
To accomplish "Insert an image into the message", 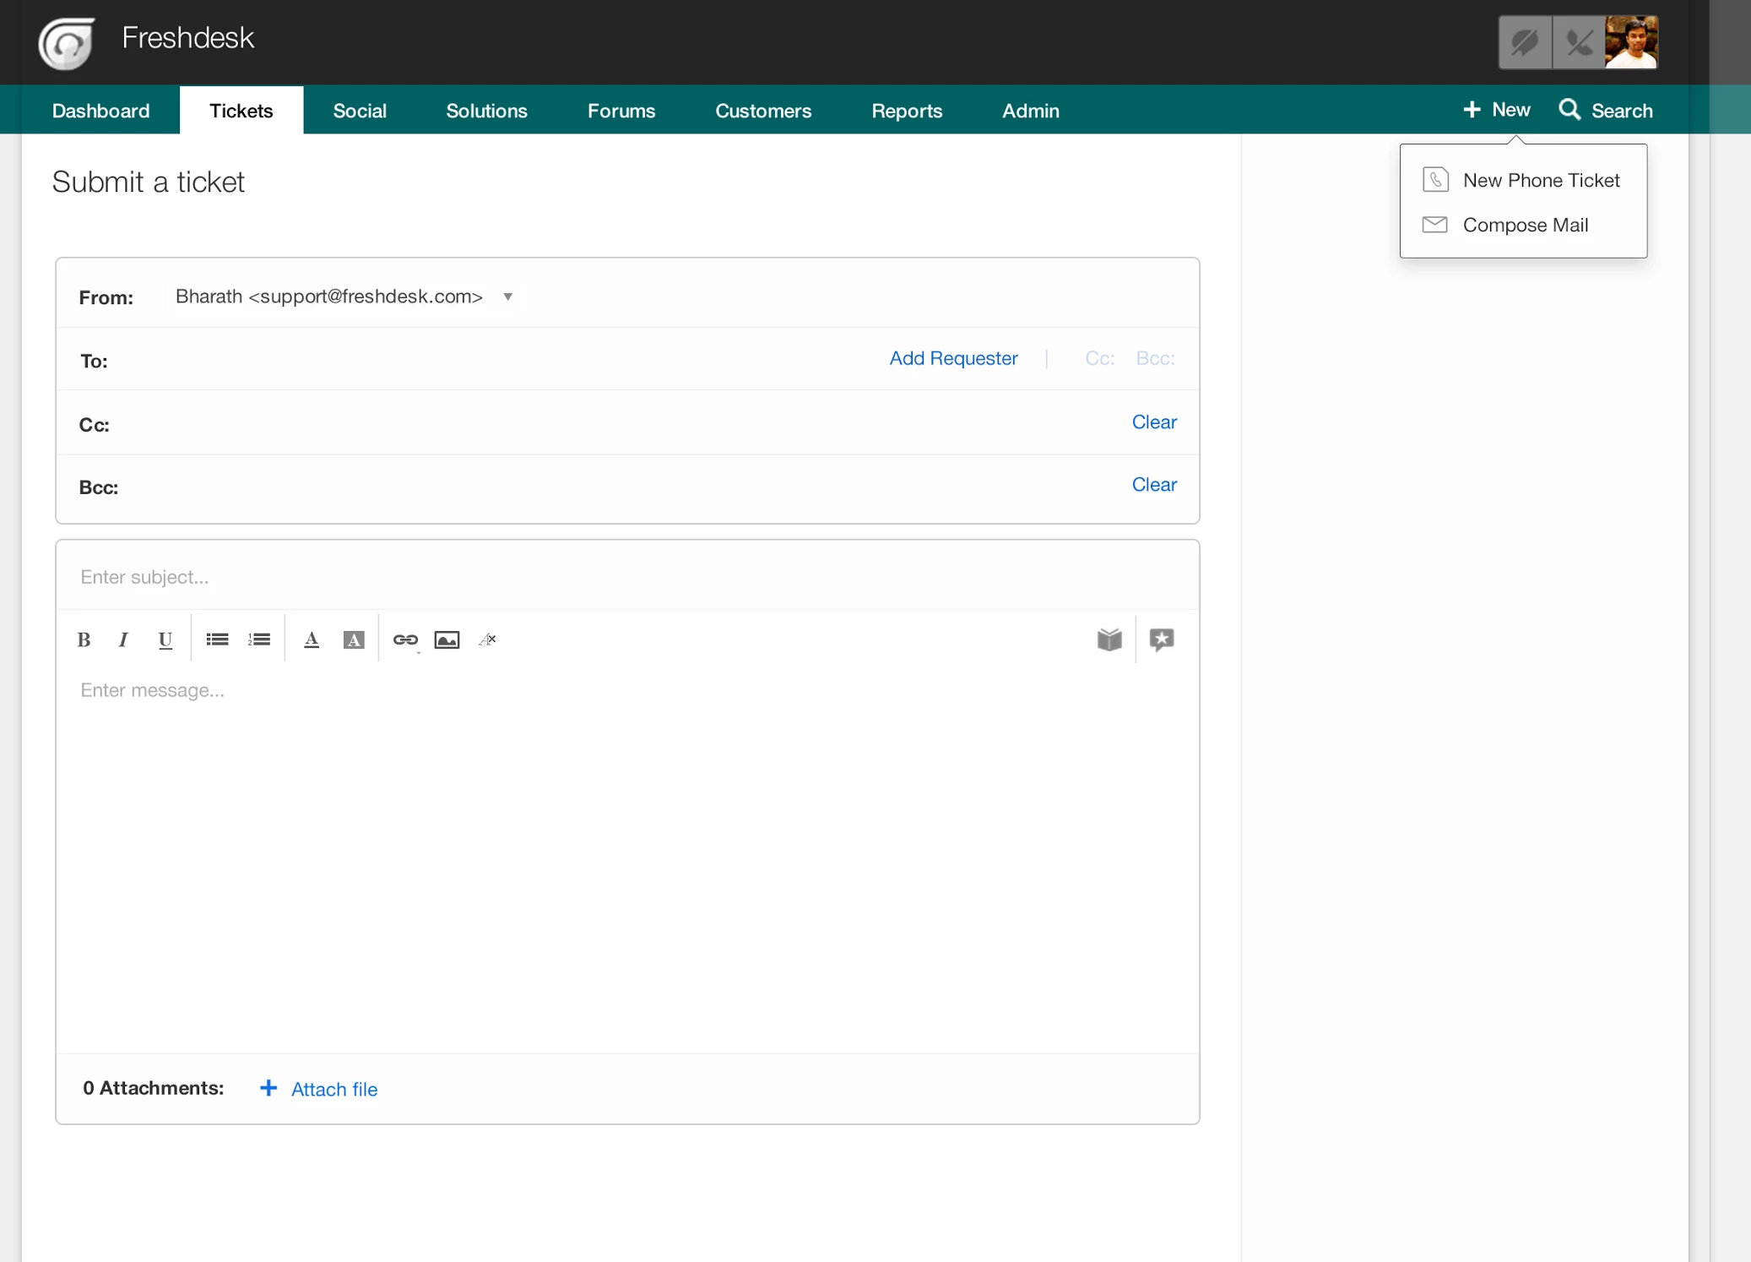I will (x=447, y=639).
